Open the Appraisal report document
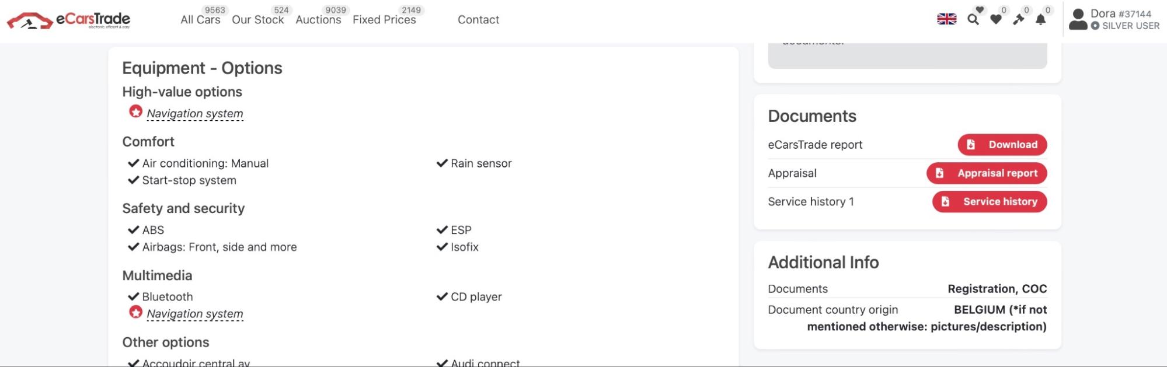The image size is (1167, 367). click(987, 173)
